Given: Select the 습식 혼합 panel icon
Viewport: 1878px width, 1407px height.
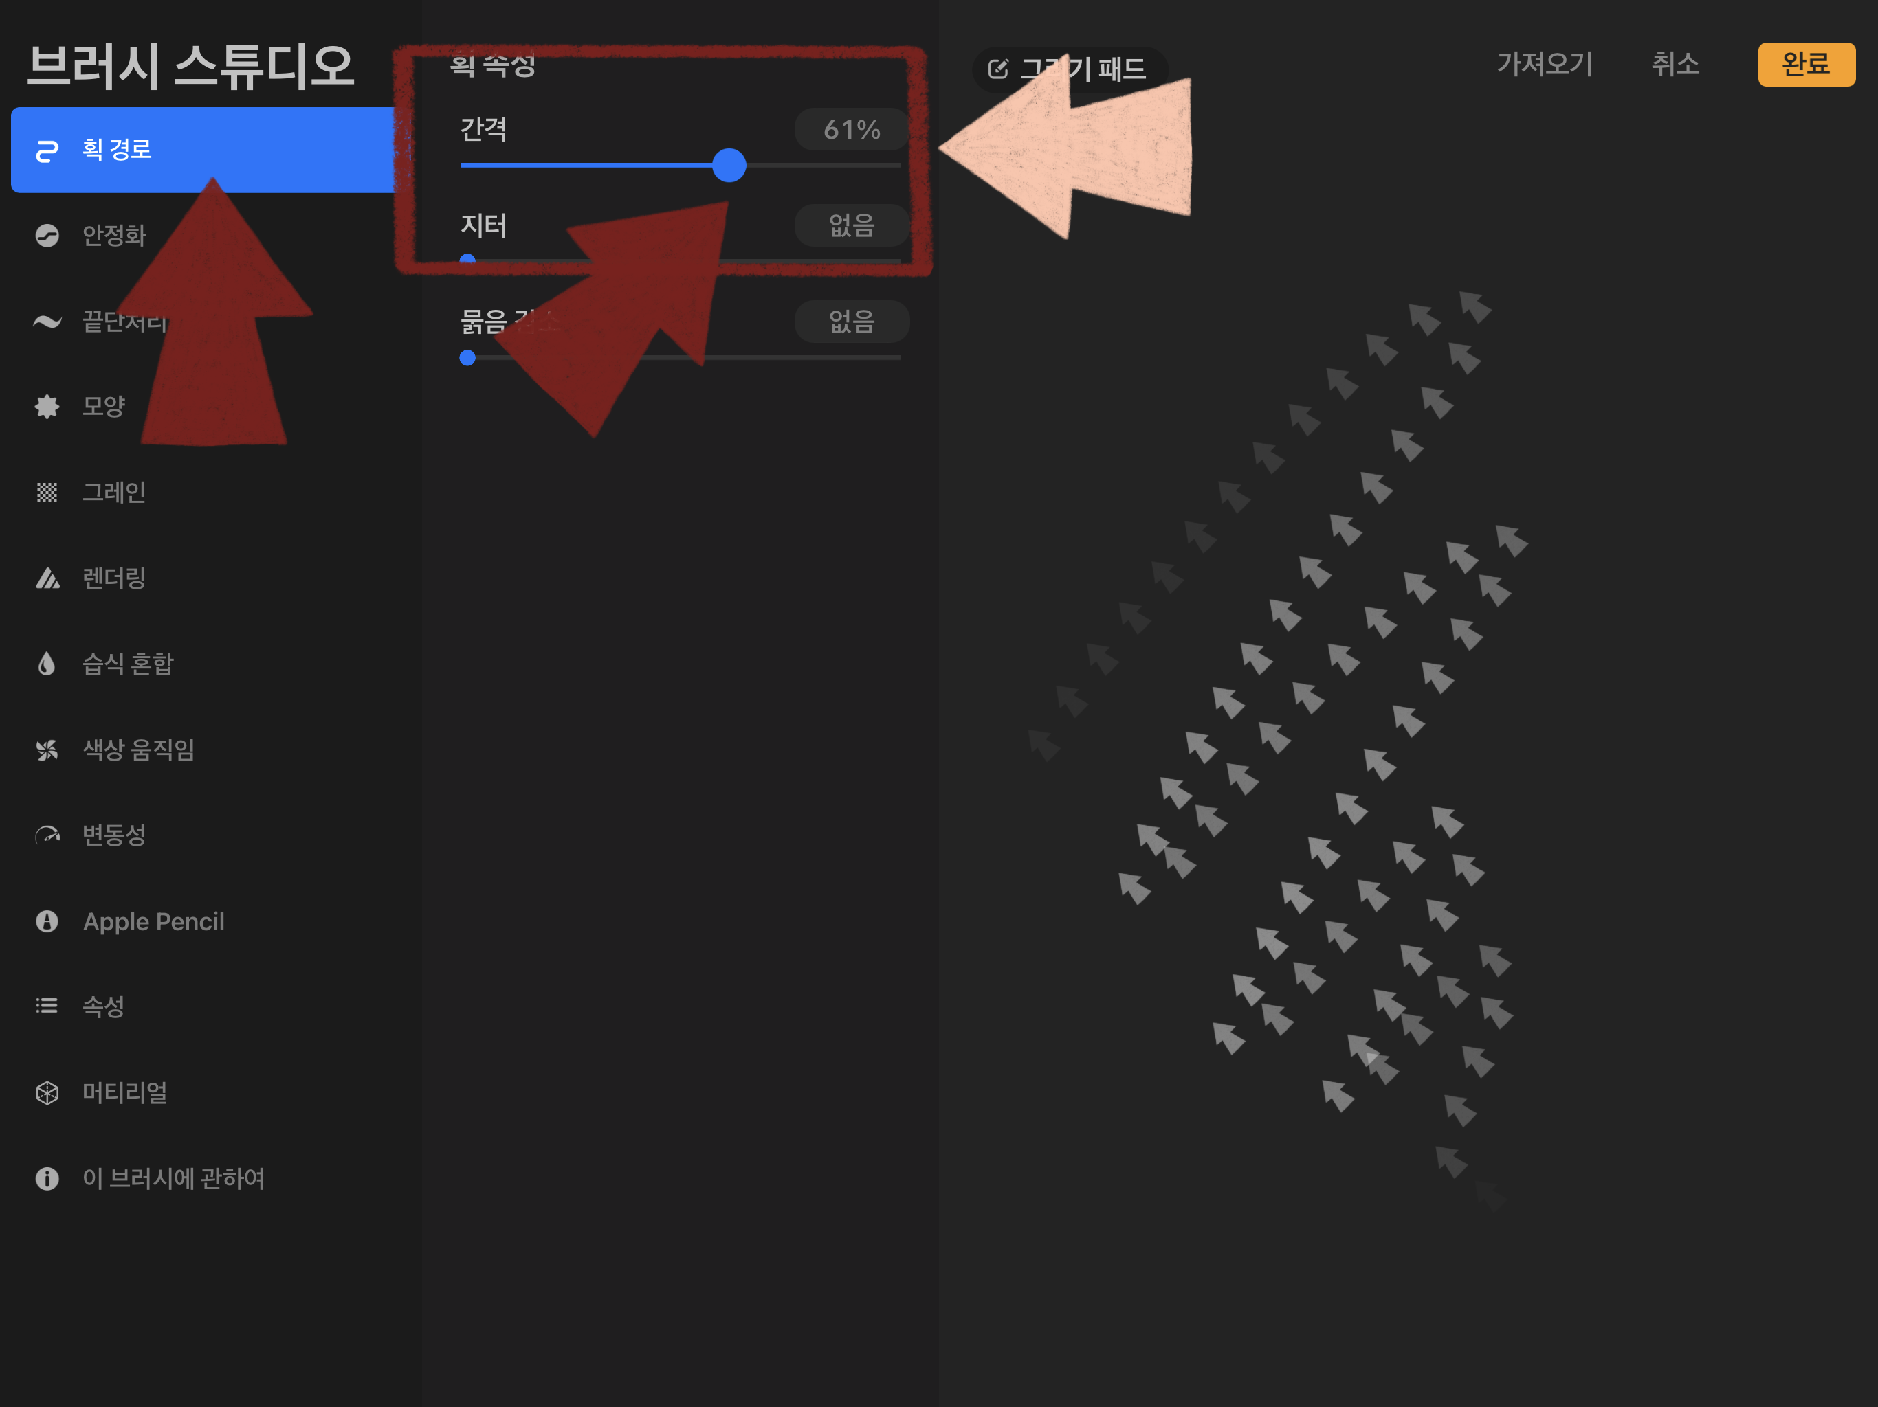Looking at the screenshot, I should tap(45, 661).
